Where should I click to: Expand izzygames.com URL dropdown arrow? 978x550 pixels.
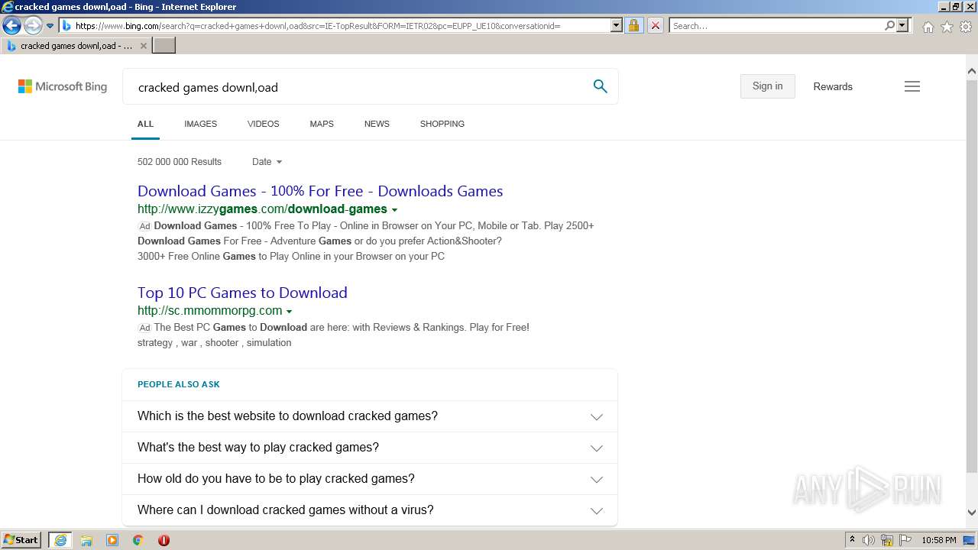(x=394, y=210)
